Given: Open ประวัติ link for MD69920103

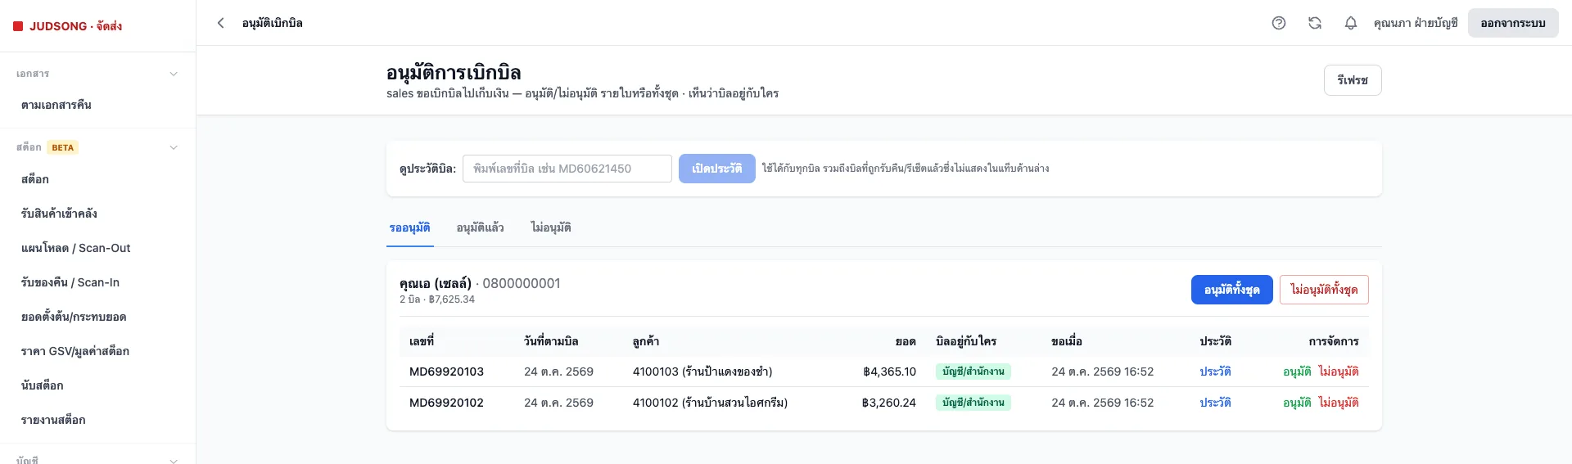Looking at the screenshot, I should pos(1216,372).
